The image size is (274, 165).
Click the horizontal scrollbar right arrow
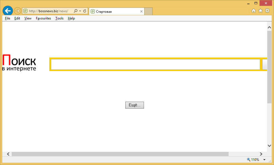click(x=261, y=154)
